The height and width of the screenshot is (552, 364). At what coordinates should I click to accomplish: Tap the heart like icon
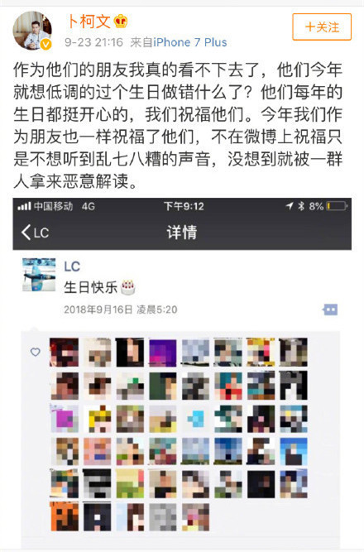[36, 352]
